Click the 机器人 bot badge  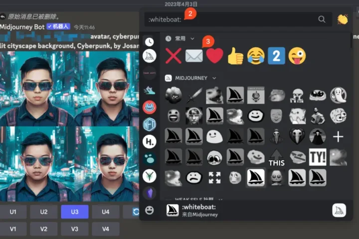point(58,26)
